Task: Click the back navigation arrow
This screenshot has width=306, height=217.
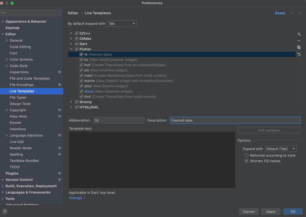Action: 293,13
